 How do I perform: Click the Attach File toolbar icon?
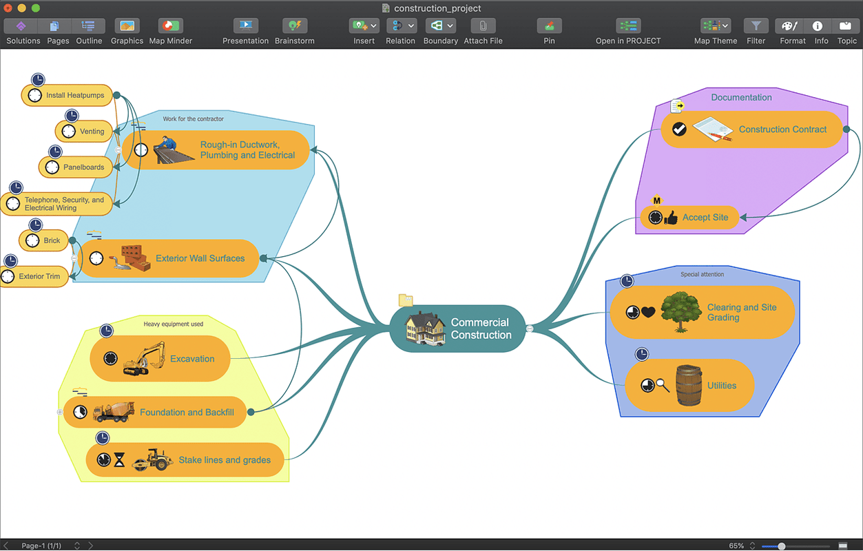pyautogui.click(x=483, y=26)
